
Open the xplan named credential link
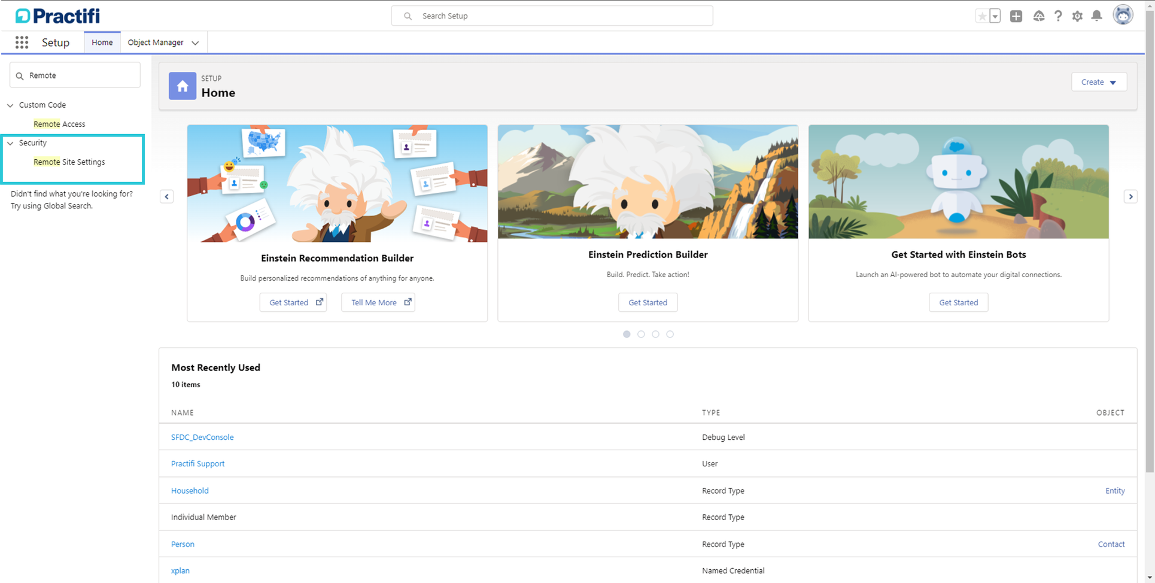pos(180,570)
